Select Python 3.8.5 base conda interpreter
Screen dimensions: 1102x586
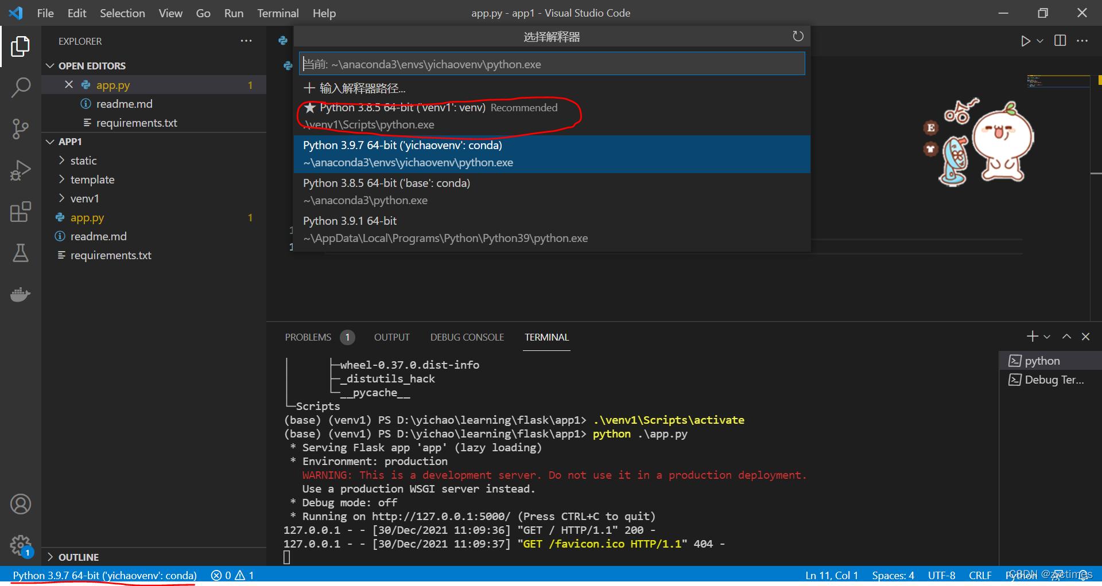pyautogui.click(x=552, y=192)
